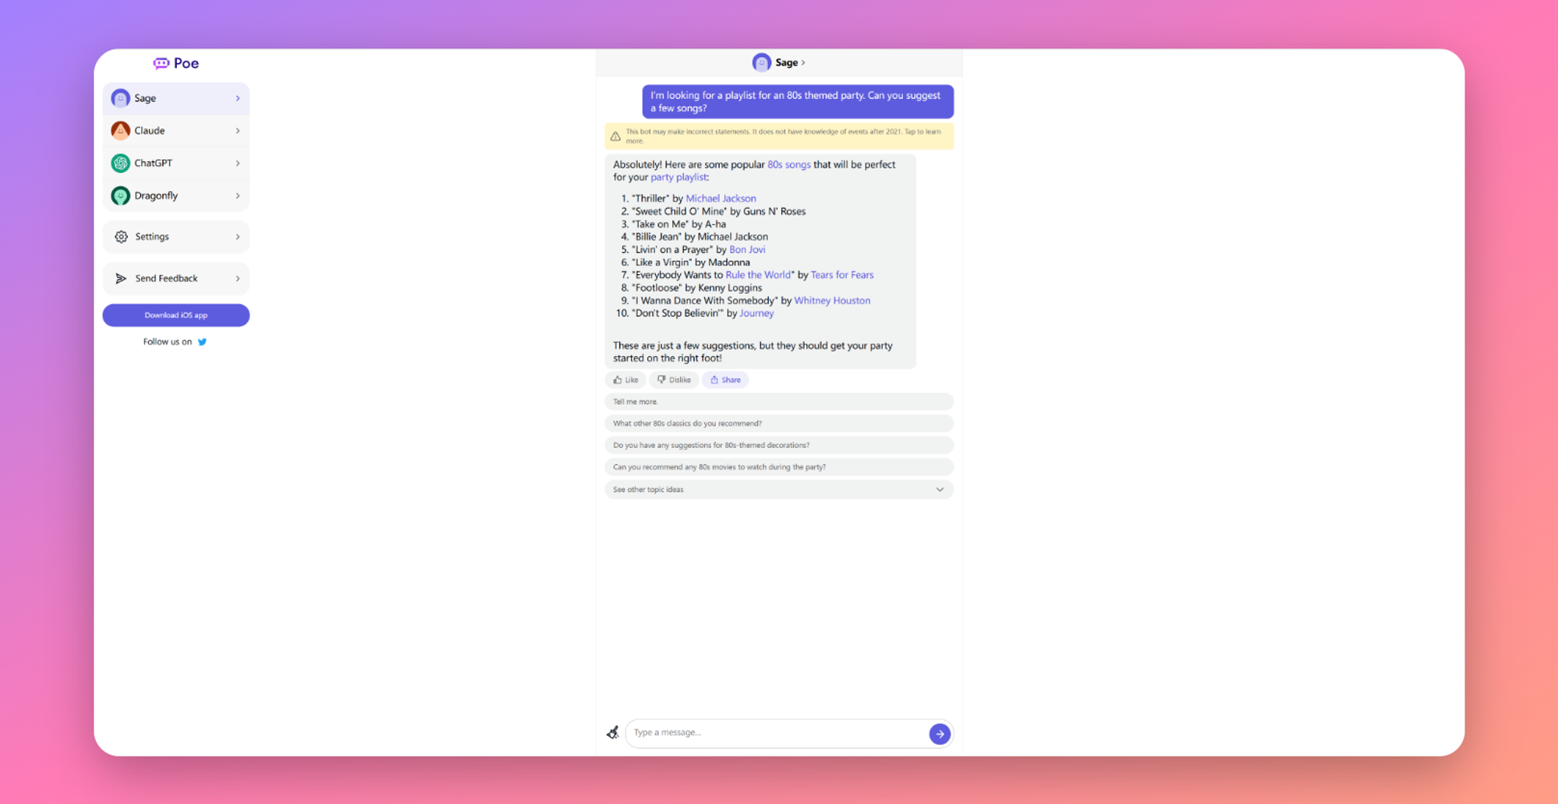Open the Settings menu item
The image size is (1558, 804).
pyautogui.click(x=176, y=237)
